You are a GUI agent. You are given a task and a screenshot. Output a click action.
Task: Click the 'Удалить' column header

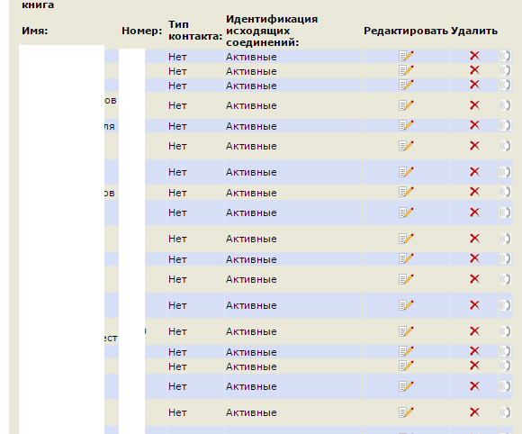point(474,31)
